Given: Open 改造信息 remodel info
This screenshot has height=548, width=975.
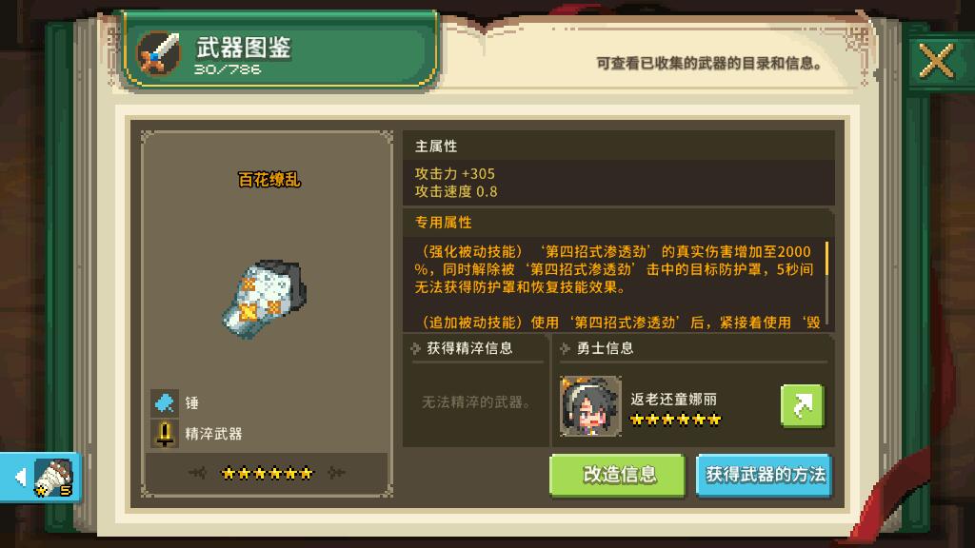Looking at the screenshot, I should coord(617,476).
